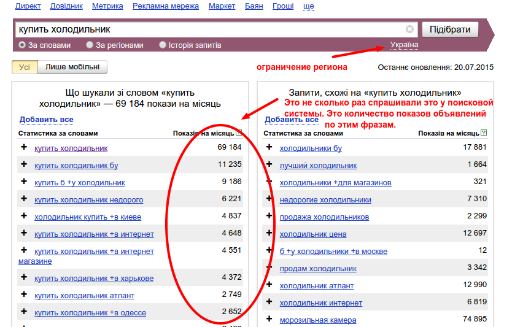The height and width of the screenshot is (327, 531).
Task: Add «морозильная камера» via plus icon
Action: [269, 319]
